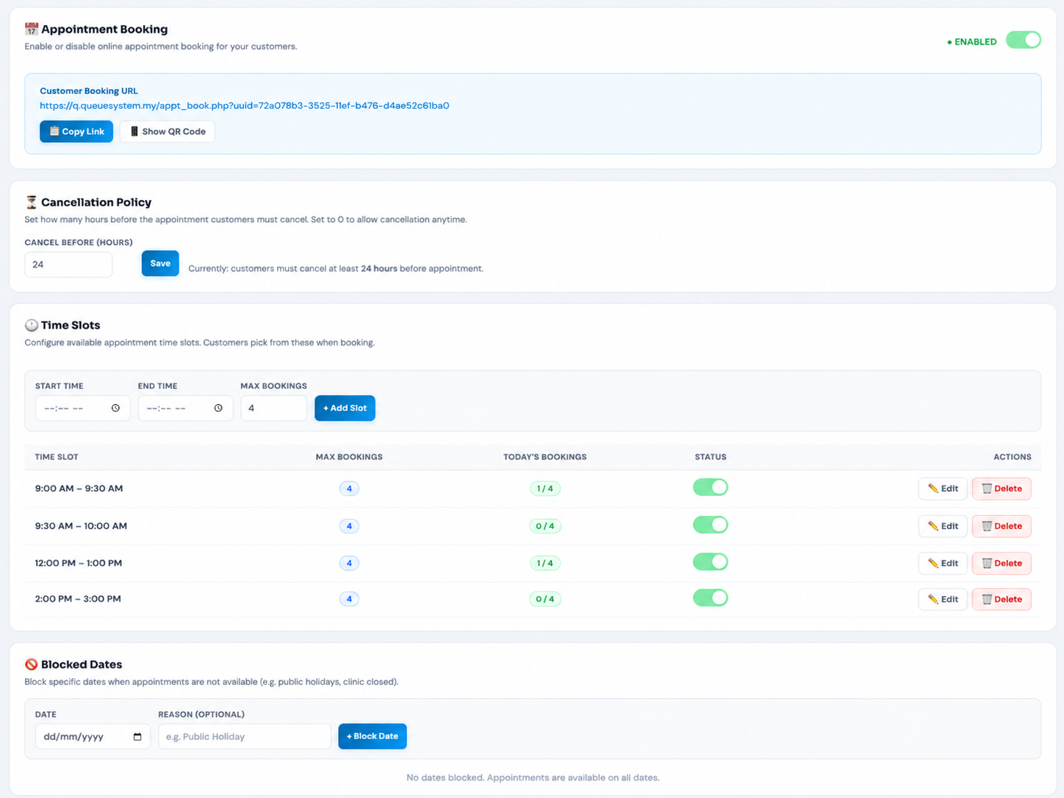
Task: Click the Today's Bookings column header
Action: pos(544,457)
